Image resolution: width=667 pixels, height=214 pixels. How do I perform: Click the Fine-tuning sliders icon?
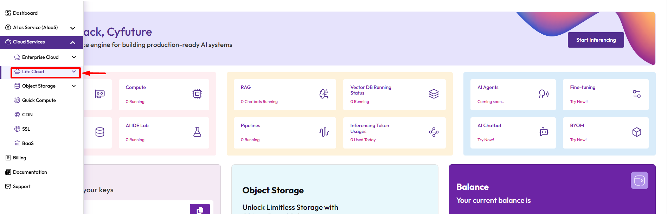[x=636, y=94]
